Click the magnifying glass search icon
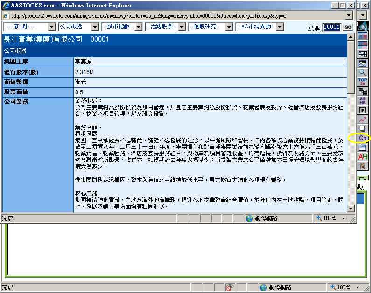371x293 pixels. point(363,73)
